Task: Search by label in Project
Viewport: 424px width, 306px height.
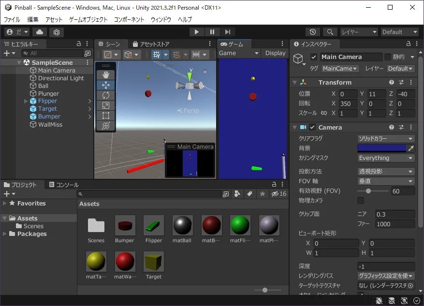Action: [249, 194]
